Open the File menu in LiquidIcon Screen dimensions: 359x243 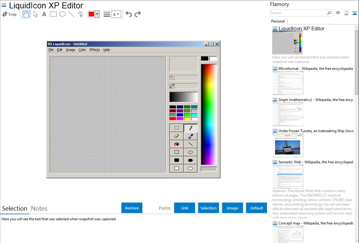pyautogui.click(x=51, y=50)
